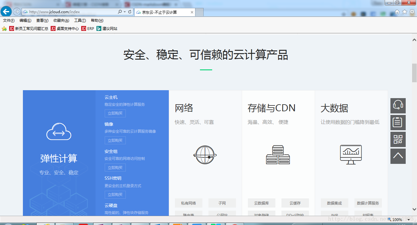Click the vertical scrollbar thumb
Screen dimensions: 417x225
[414, 73]
